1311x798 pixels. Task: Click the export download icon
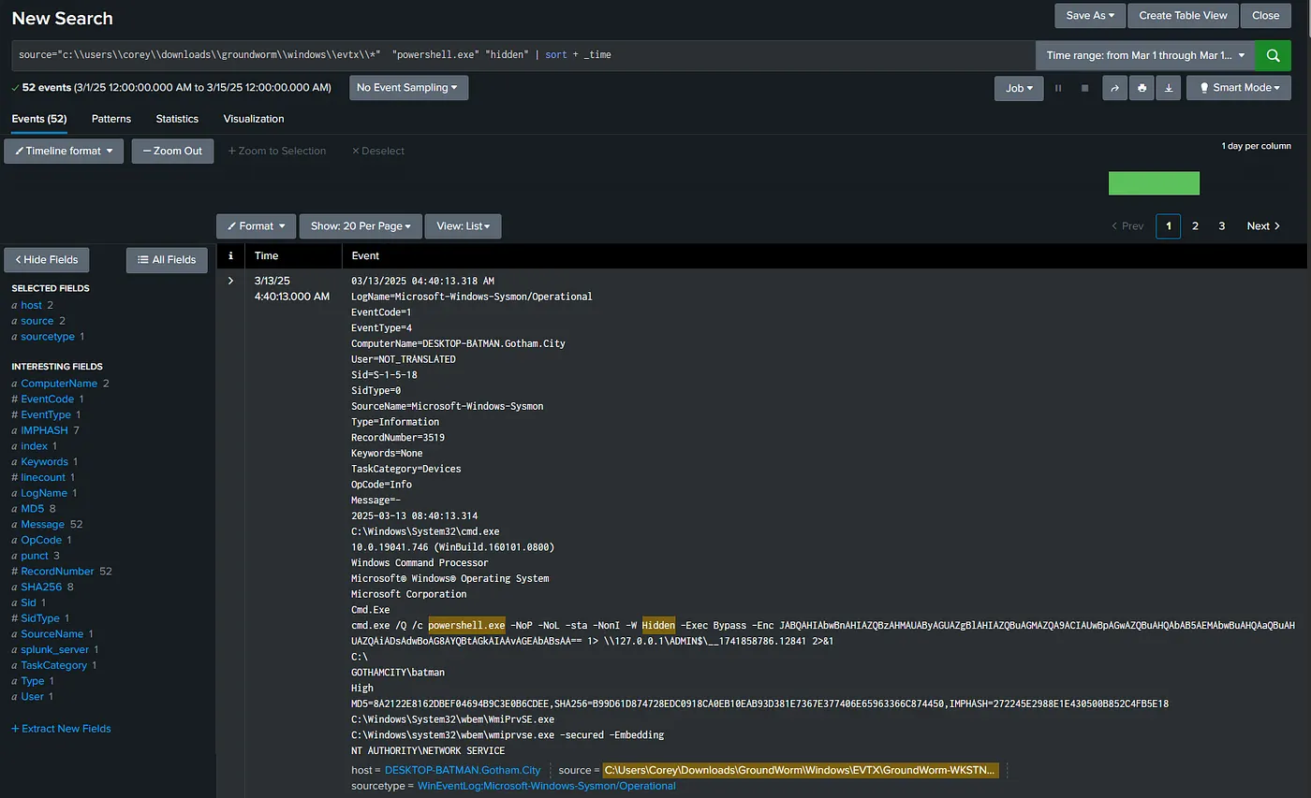pos(1168,88)
